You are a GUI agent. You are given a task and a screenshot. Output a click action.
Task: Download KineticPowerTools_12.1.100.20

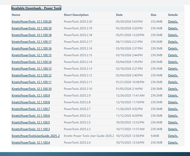pyautogui.click(x=31, y=22)
